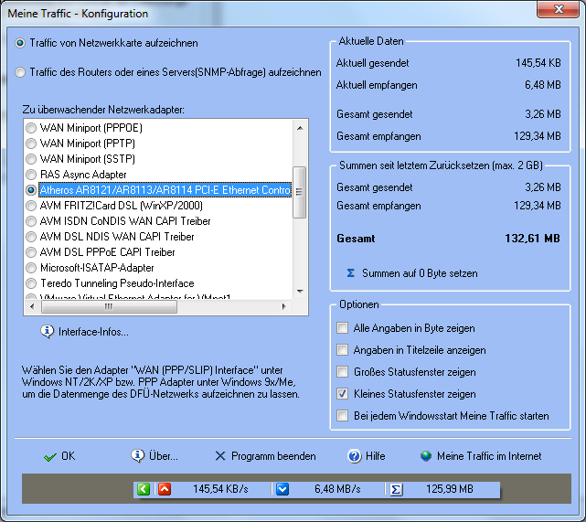Screen dimensions: 586x522
Task: Click the 125,99 MB total in status bar
Action: tap(450, 489)
